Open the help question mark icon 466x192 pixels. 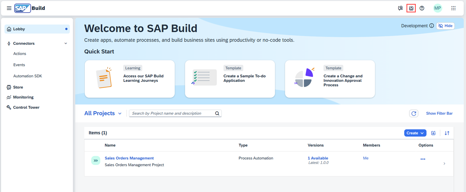tap(422, 8)
